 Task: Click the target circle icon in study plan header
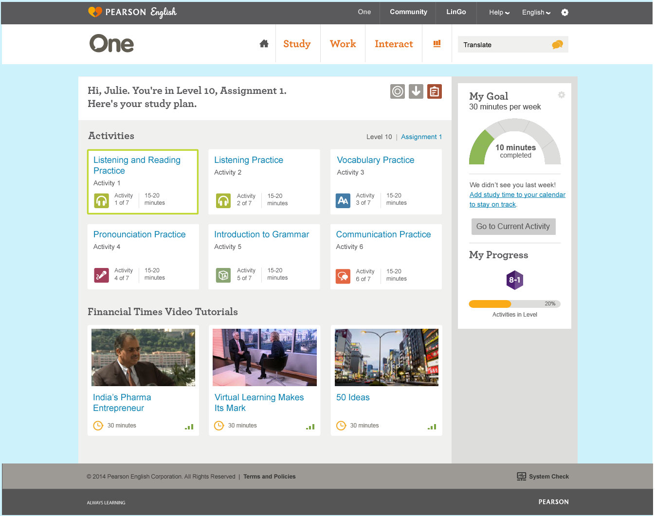(x=398, y=91)
